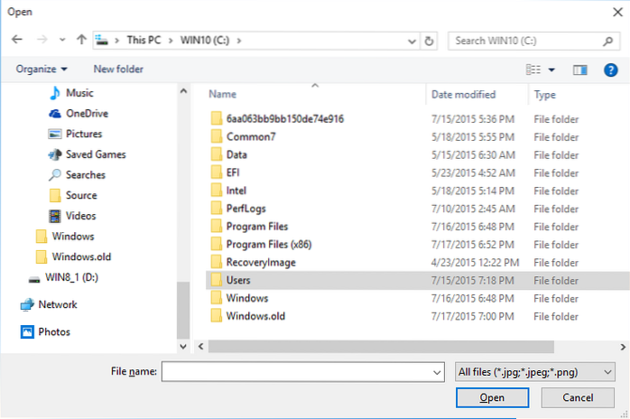This screenshot has height=419, width=630.
Task: Click the navigation pane scroll down arrow
Action: click(x=183, y=346)
